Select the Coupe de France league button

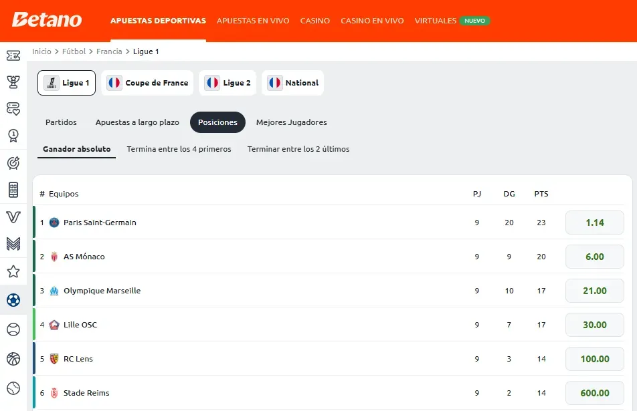(x=149, y=83)
